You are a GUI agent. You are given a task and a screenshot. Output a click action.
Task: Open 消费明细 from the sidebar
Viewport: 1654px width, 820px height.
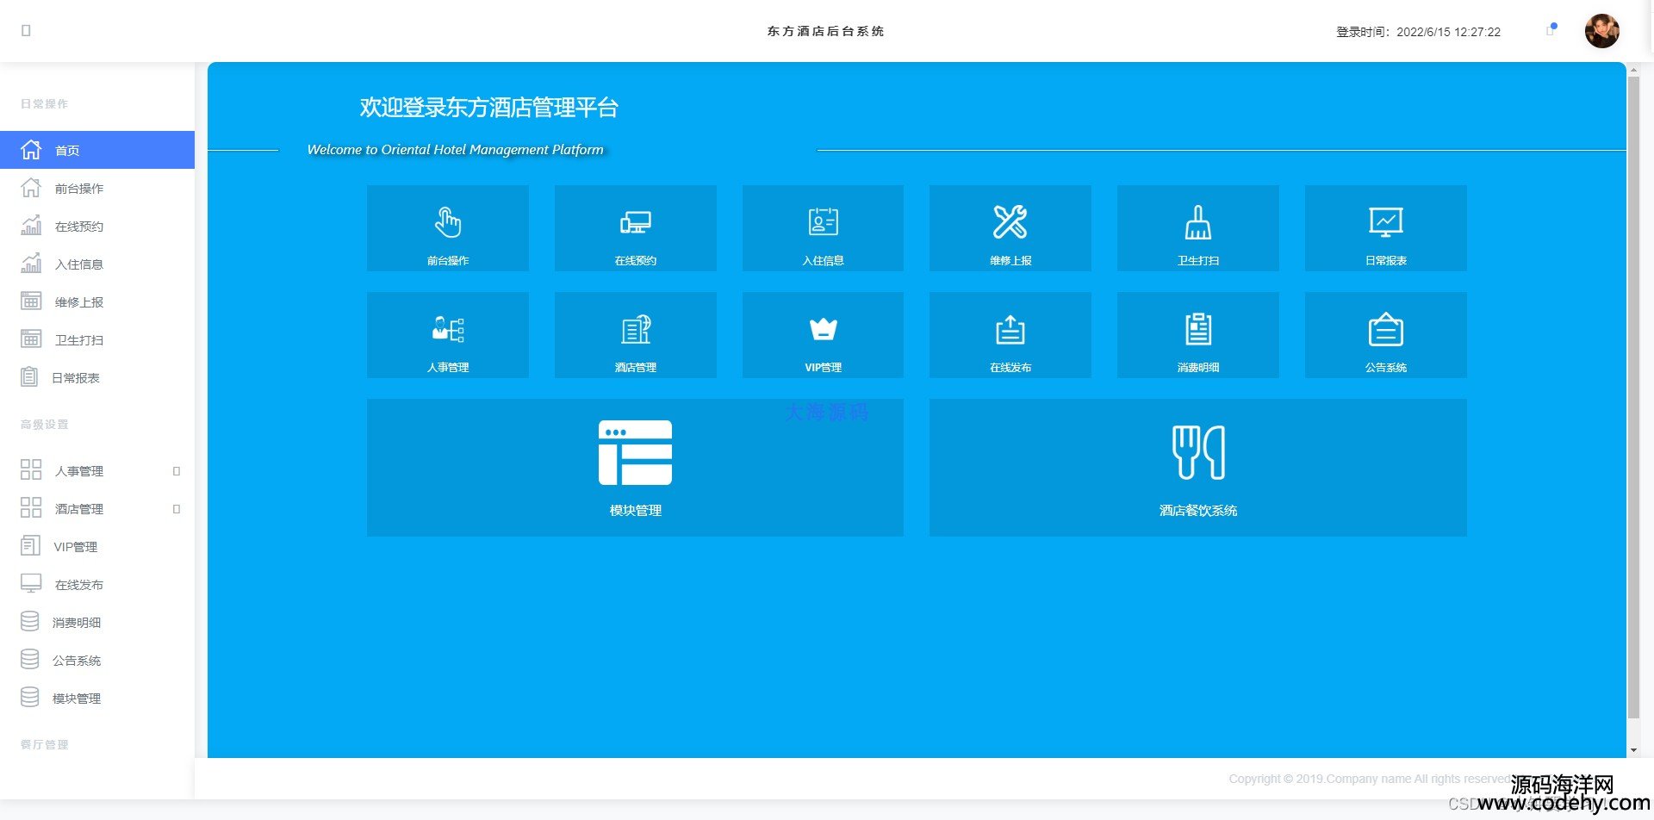coord(77,623)
